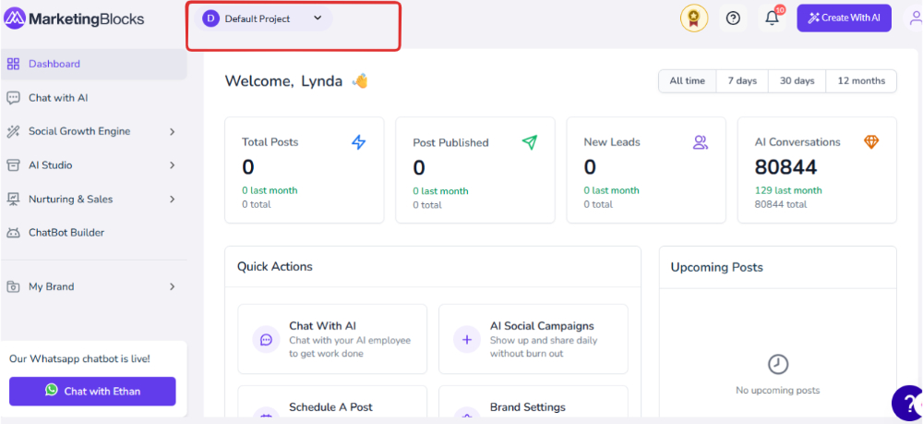Image resolution: width=923 pixels, height=424 pixels.
Task: Click the purple D project avatar
Action: pos(210,18)
